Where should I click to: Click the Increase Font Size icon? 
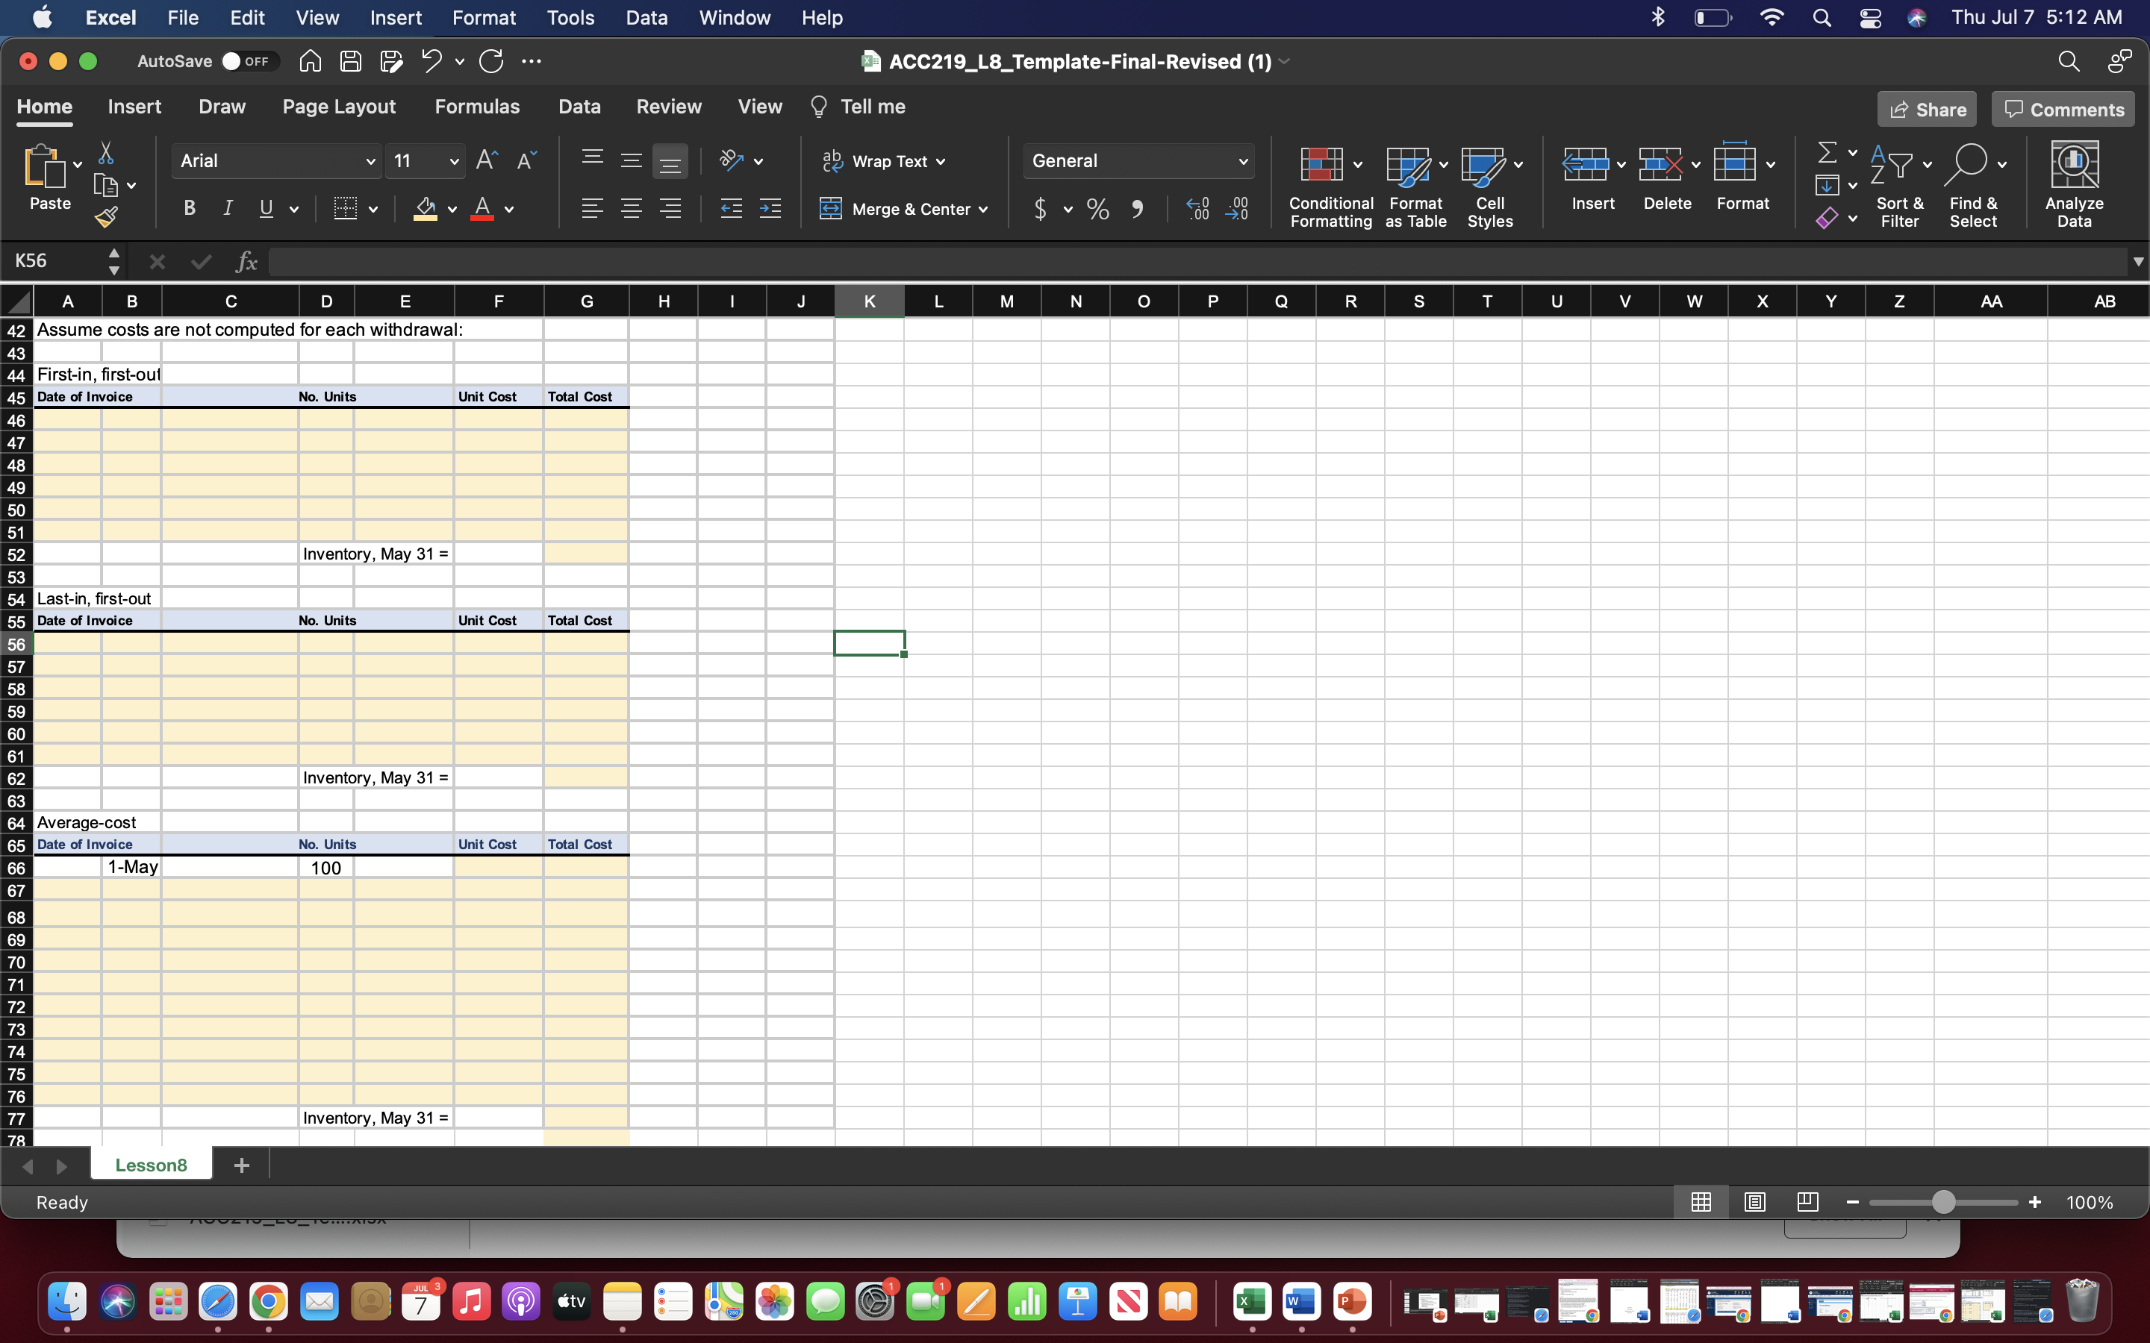[486, 160]
